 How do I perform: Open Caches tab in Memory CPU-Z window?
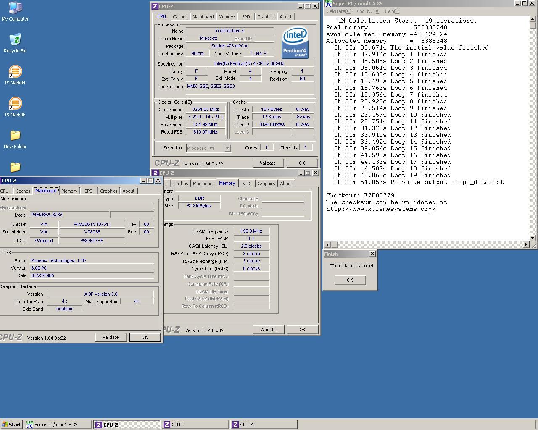(180, 184)
